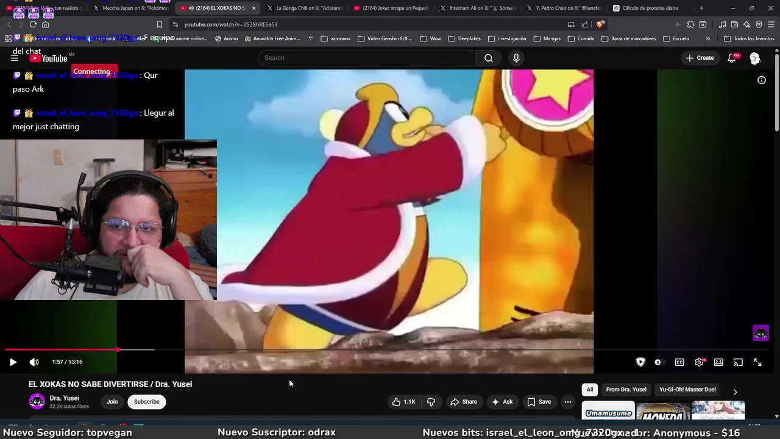Start voice search with microphone icon
This screenshot has height=439, width=780.
coord(516,58)
